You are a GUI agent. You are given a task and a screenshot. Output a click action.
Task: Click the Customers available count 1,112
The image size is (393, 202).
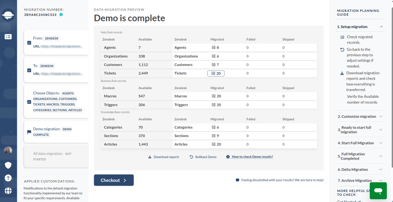[x=143, y=65]
